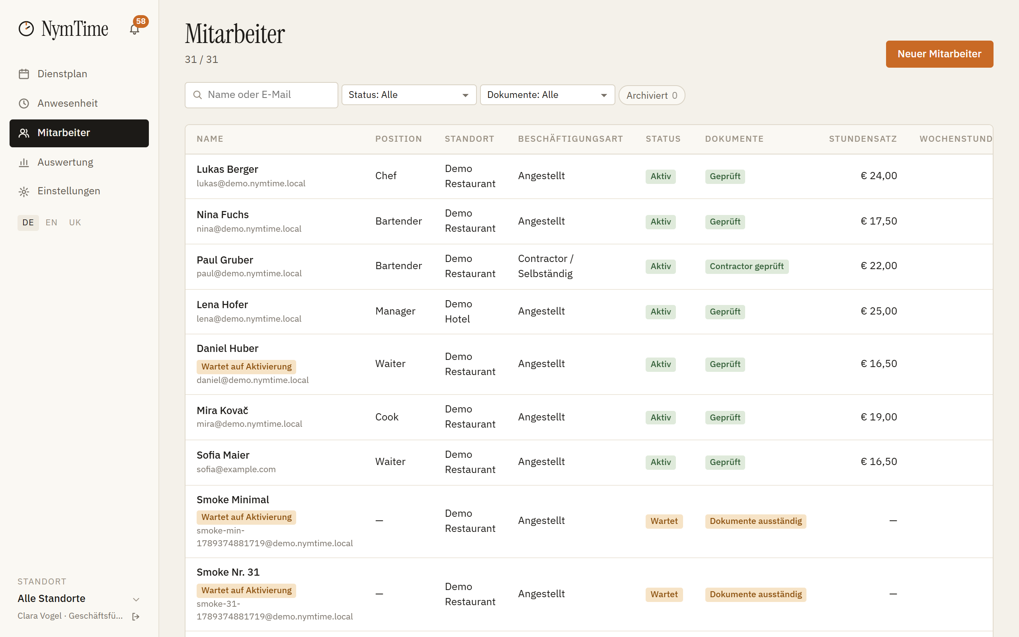Open the Auswertung section

[x=79, y=162]
